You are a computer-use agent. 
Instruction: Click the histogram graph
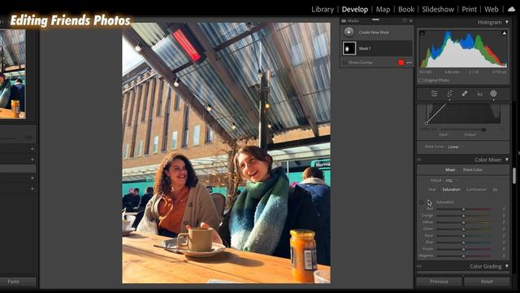click(x=463, y=49)
